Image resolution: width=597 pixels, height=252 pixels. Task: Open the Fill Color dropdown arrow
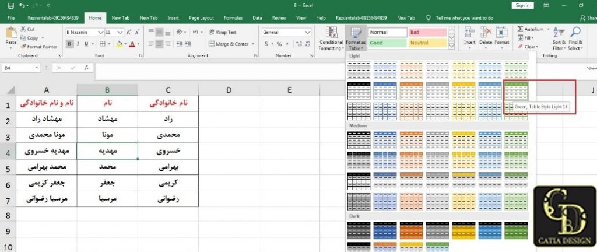pyautogui.click(x=125, y=44)
